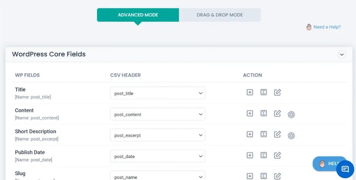
Task: Open the post_content CSV header dropdown
Action: pyautogui.click(x=157, y=114)
